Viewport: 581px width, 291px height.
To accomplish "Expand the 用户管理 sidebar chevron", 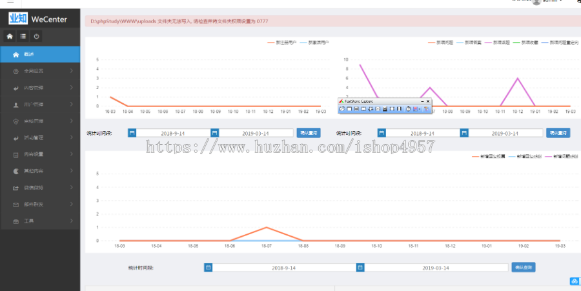I will [71, 104].
